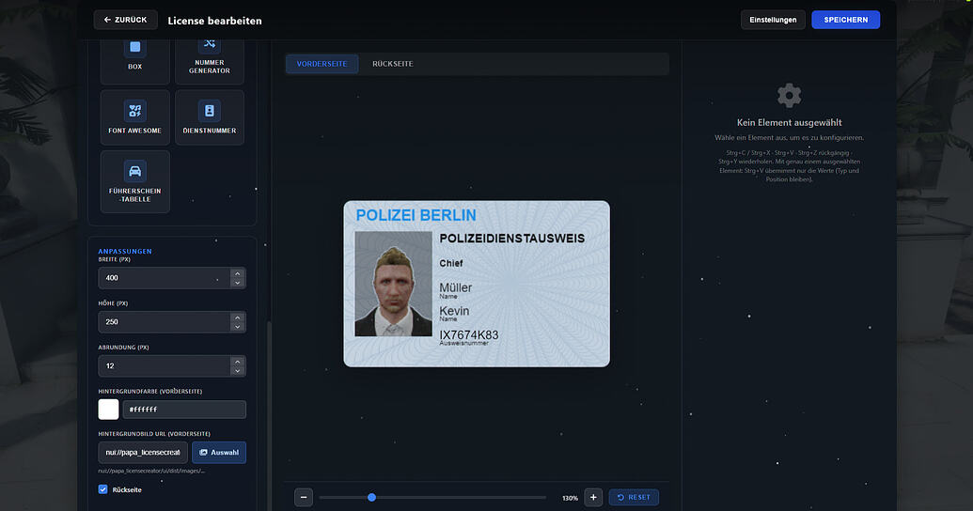Select the POLIZEI BERLIN heading on card

(416, 215)
